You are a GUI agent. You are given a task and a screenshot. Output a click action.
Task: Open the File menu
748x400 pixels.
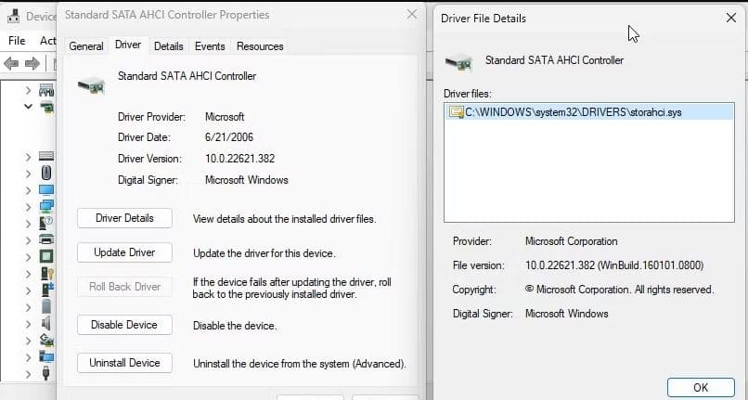tap(17, 41)
